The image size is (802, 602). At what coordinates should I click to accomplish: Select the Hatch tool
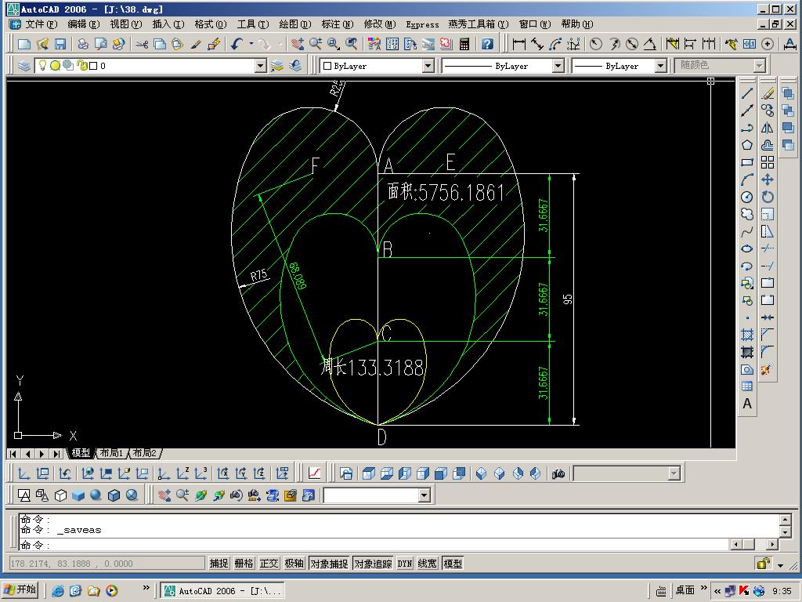pyautogui.click(x=747, y=335)
